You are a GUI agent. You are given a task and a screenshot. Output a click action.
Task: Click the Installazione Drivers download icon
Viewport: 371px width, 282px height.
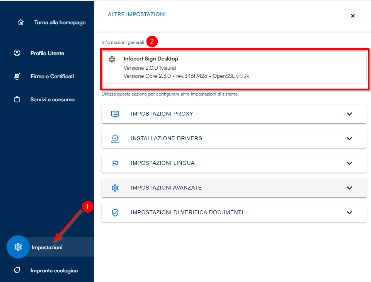[115, 139]
